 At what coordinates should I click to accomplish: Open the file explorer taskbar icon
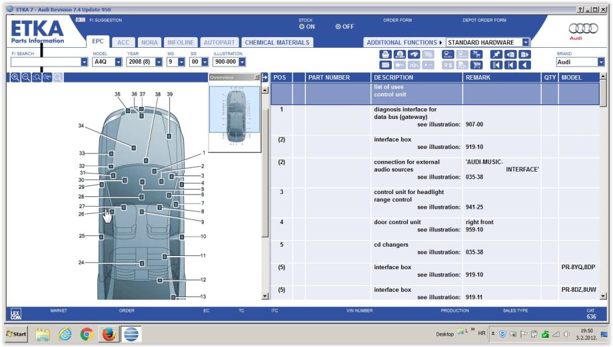pos(43,334)
